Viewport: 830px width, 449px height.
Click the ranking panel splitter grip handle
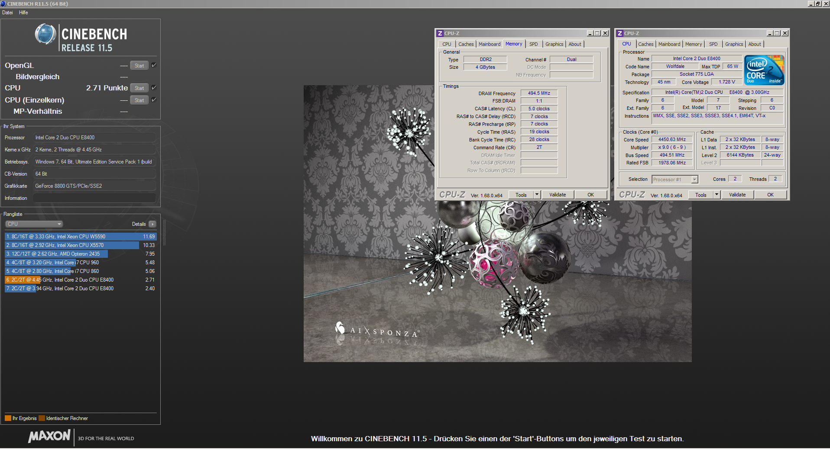click(164, 233)
